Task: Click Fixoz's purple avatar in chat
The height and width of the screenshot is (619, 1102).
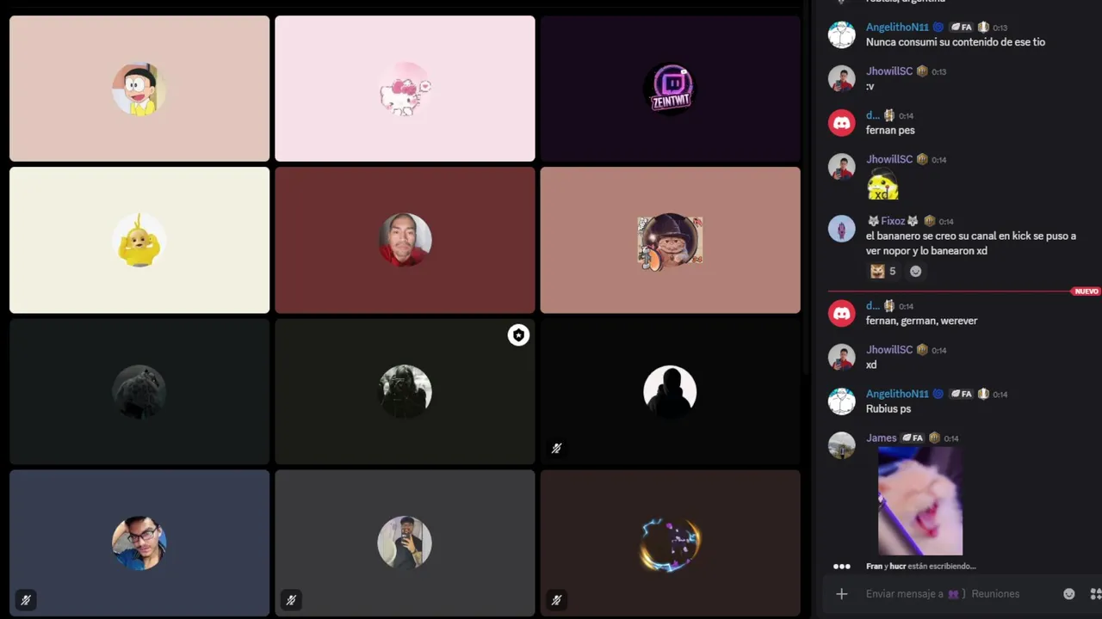Action: point(841,229)
